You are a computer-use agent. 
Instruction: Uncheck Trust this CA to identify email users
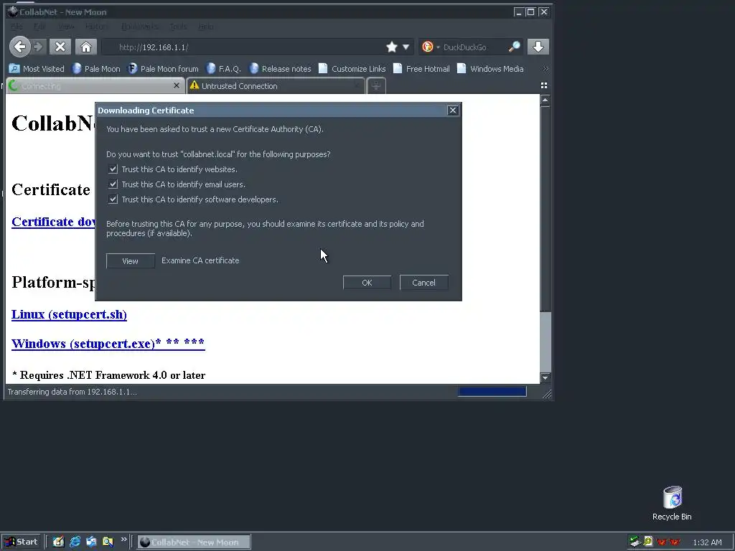click(x=113, y=184)
